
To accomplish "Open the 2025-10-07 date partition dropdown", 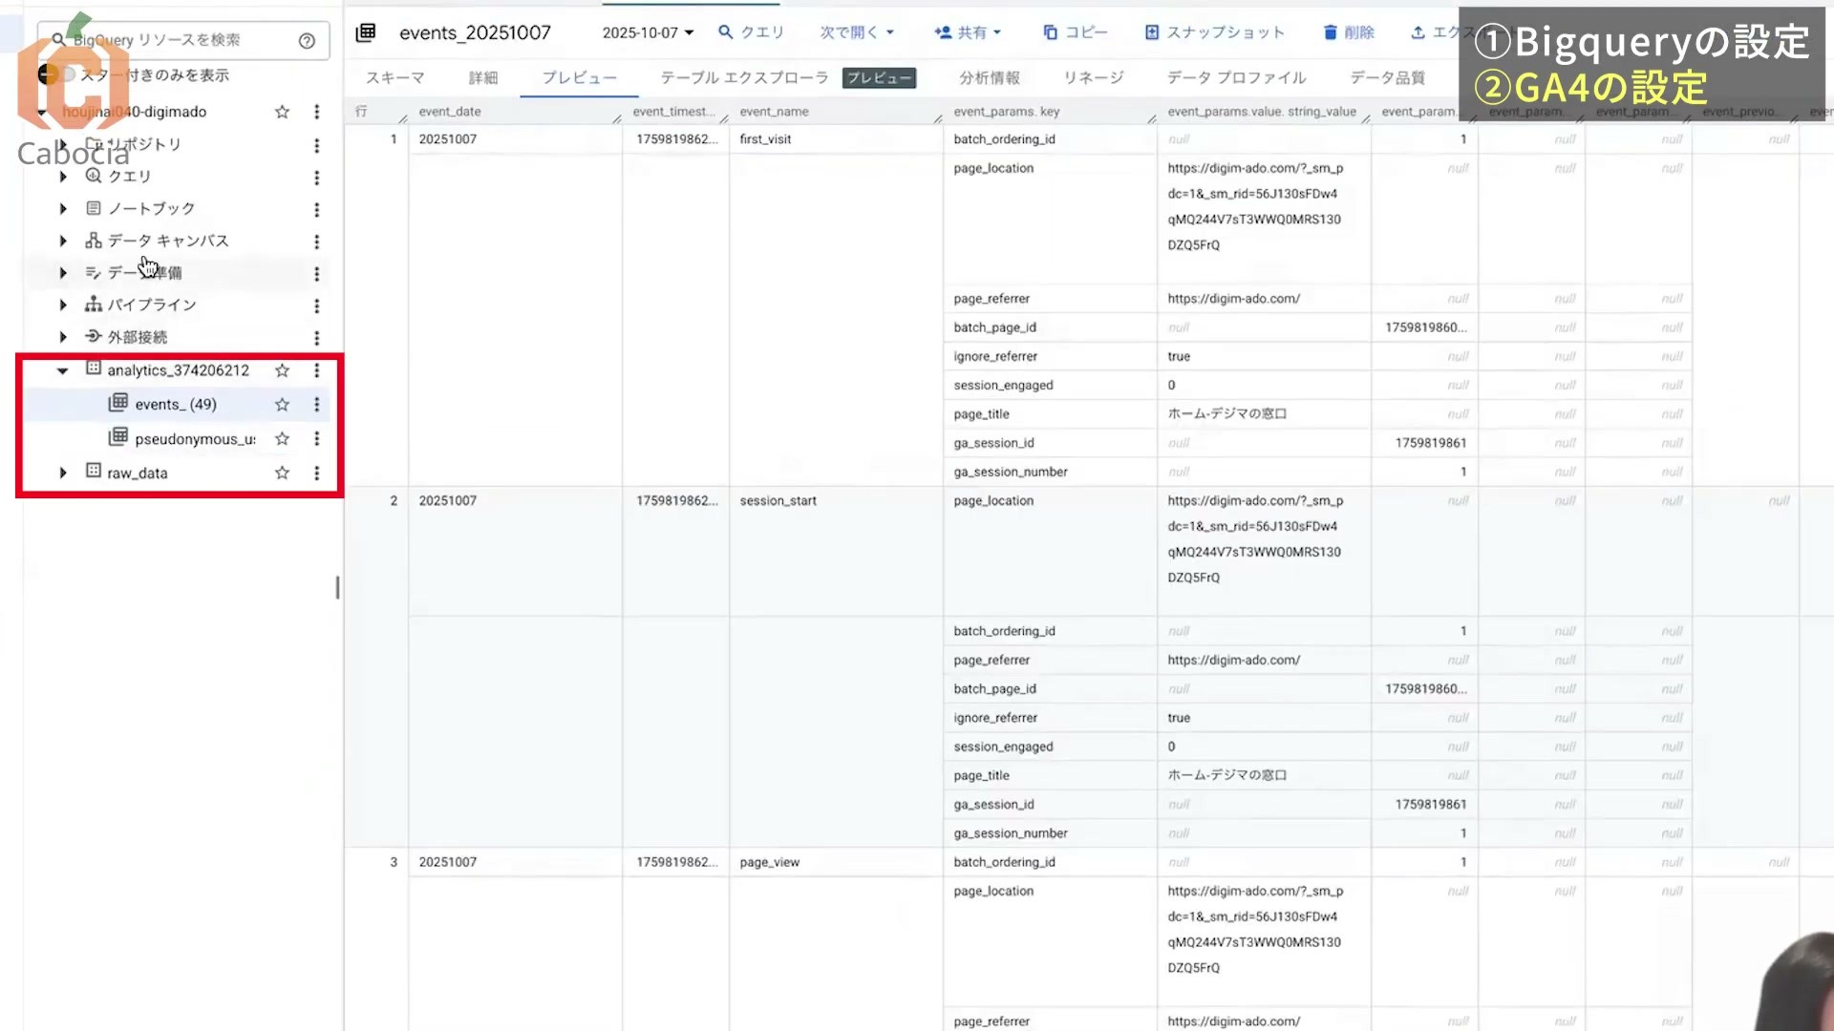I will pos(648,32).
